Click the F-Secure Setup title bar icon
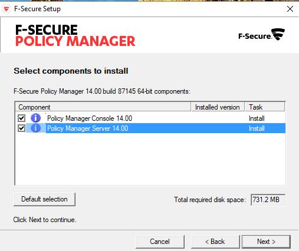Image resolution: width=299 pixels, height=251 pixels. (6, 9)
